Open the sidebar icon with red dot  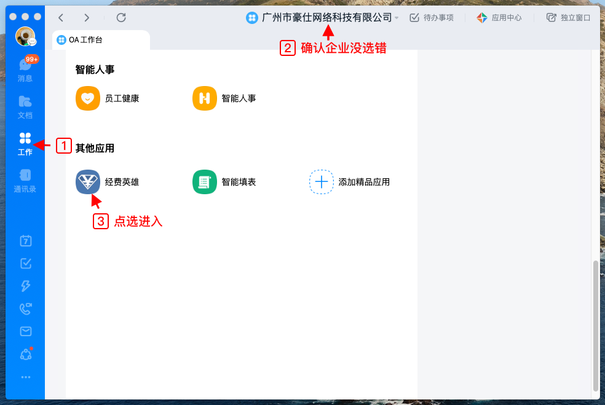pos(26,354)
